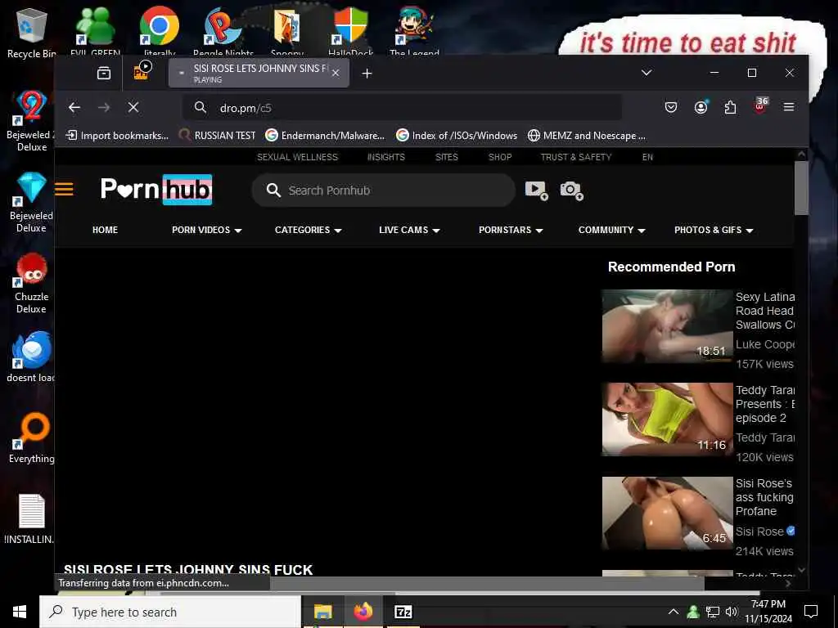Select the Thunderbird "doesnt load" shortcut
Viewport: 838px width, 628px height.
(31, 357)
